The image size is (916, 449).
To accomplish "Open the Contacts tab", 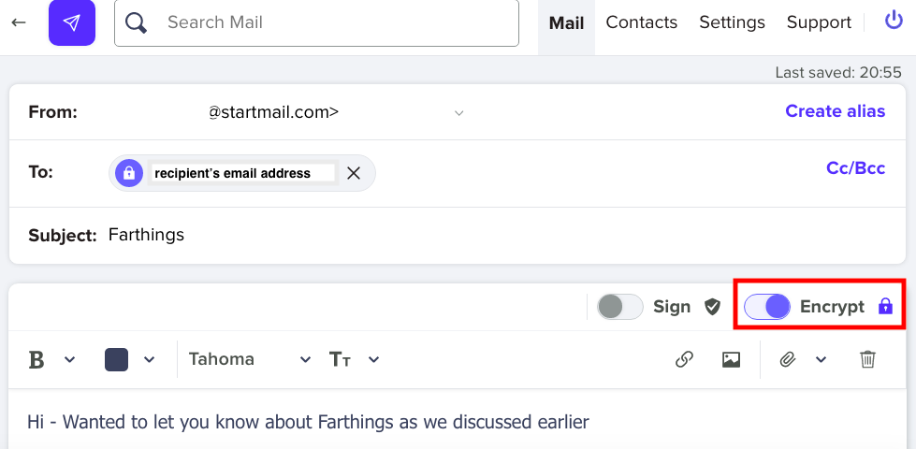I will 641,22.
